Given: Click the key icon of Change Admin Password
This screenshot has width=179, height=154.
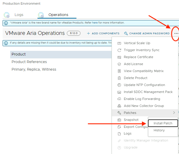Looking at the screenshot, I should point(126,33).
